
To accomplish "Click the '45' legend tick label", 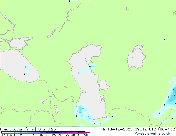I will pyautogui.click(x=79, y=135).
